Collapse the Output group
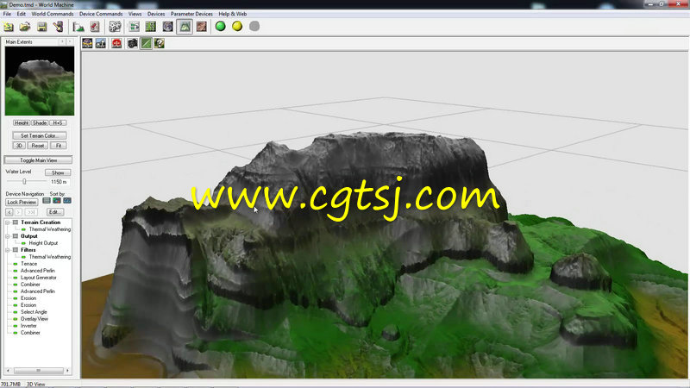 [x=8, y=236]
